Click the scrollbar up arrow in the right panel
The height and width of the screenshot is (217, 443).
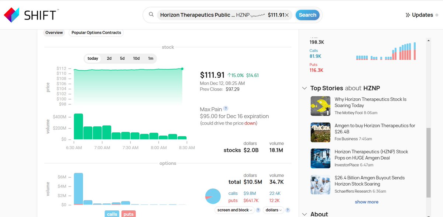pos(428,40)
